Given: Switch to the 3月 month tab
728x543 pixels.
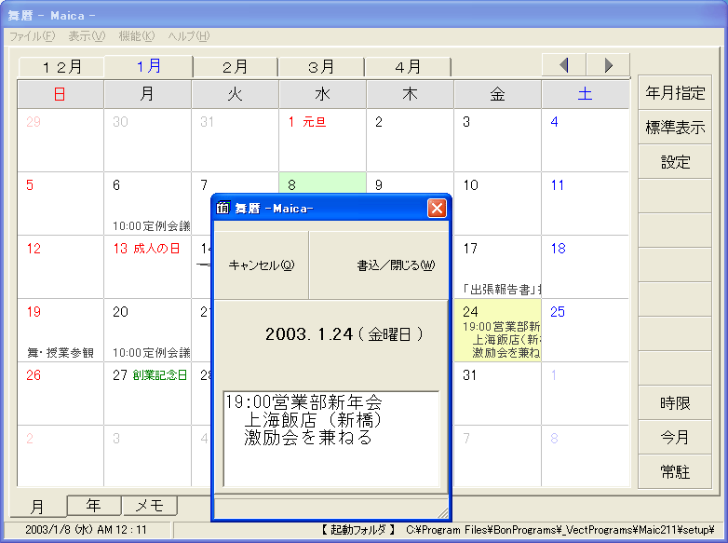Looking at the screenshot, I should coord(321,67).
